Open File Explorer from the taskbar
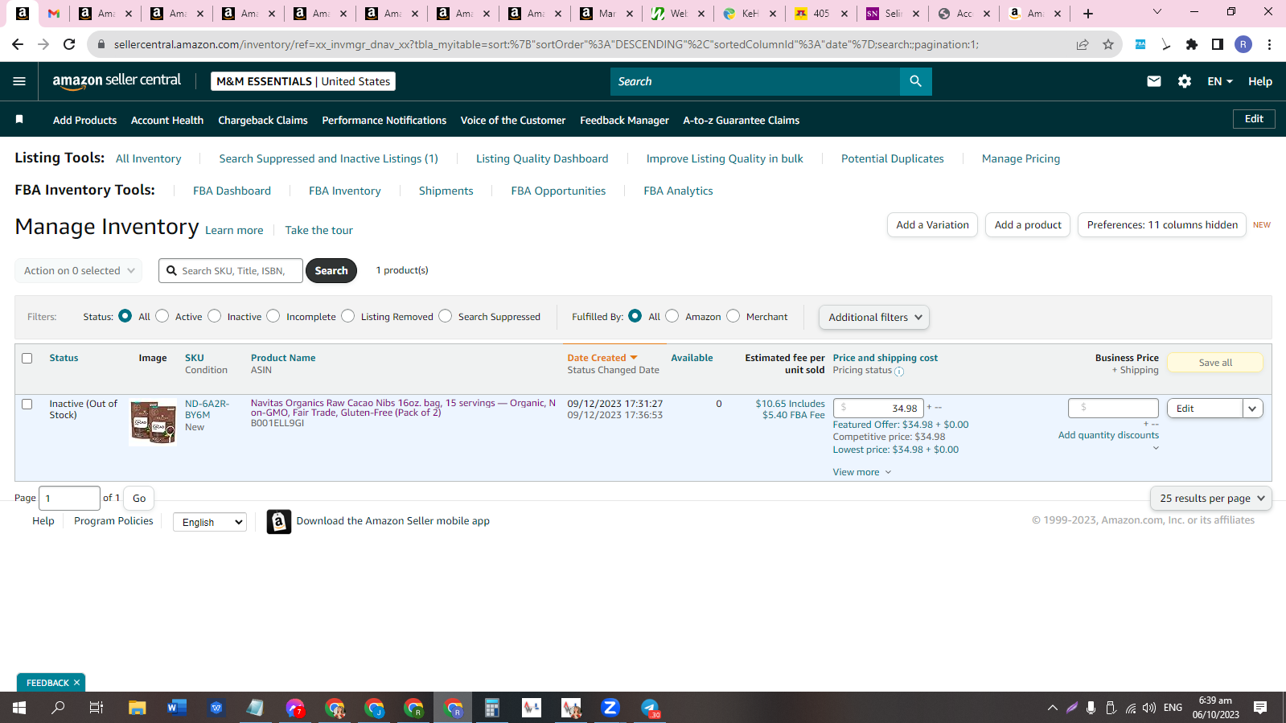The height and width of the screenshot is (723, 1286). point(138,708)
